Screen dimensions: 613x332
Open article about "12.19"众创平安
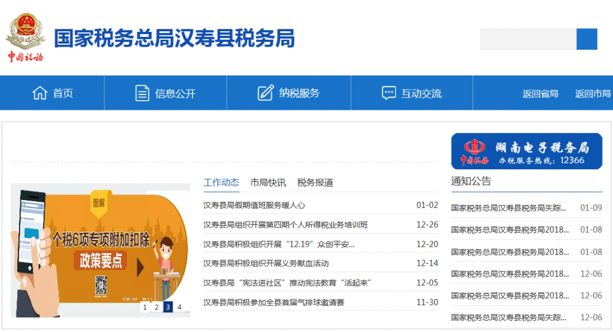[x=279, y=244]
